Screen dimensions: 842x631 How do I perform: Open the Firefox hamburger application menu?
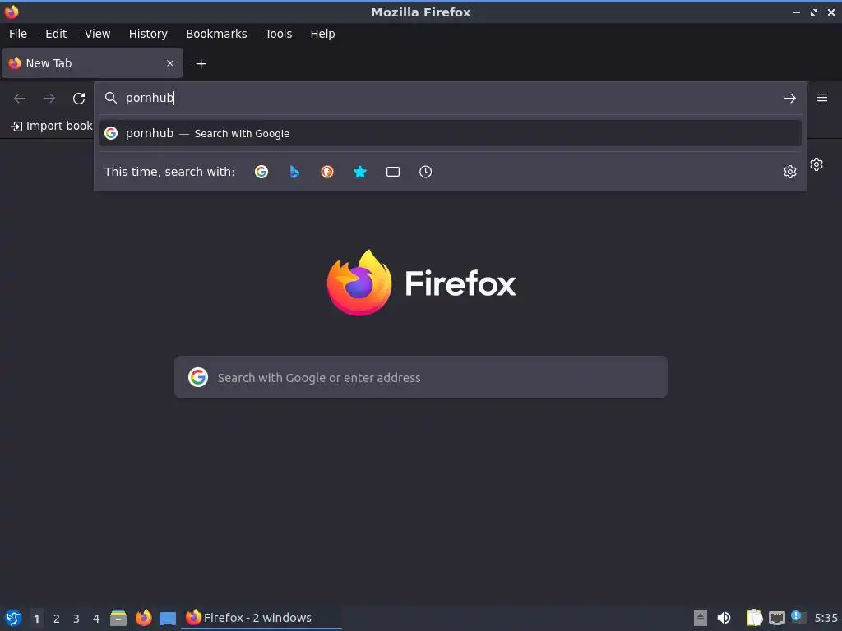click(822, 98)
